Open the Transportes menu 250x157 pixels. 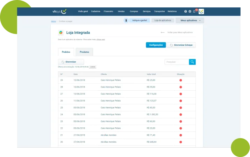click(159, 12)
